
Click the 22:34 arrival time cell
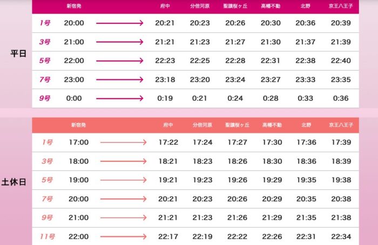coord(341,236)
